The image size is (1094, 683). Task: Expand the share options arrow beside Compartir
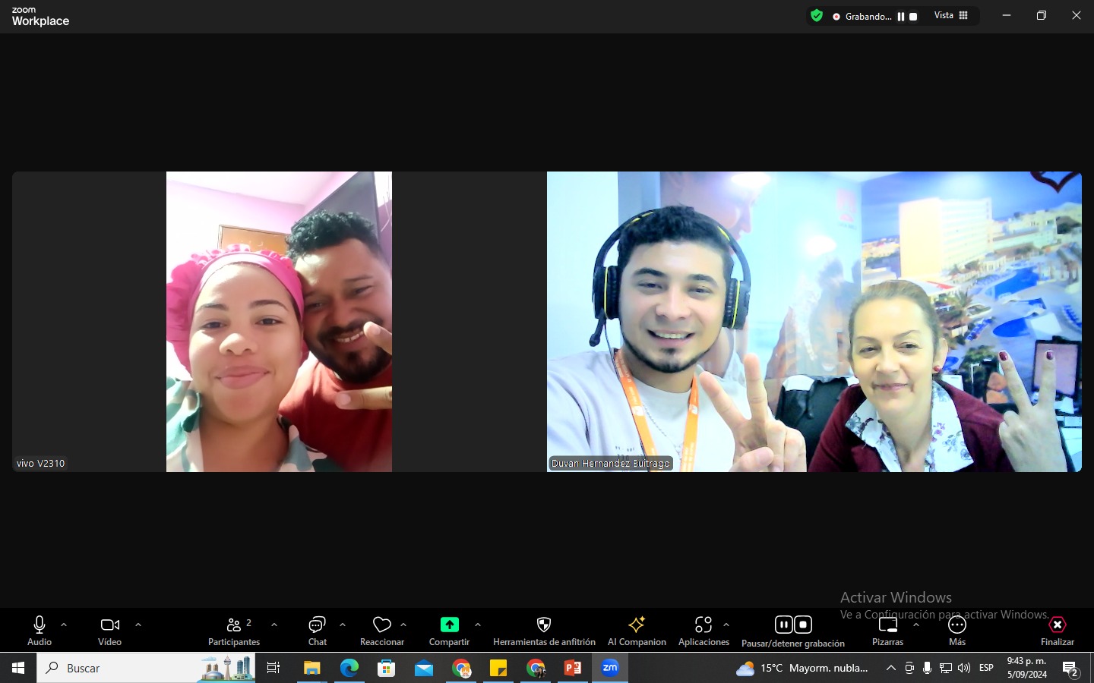[478, 625]
